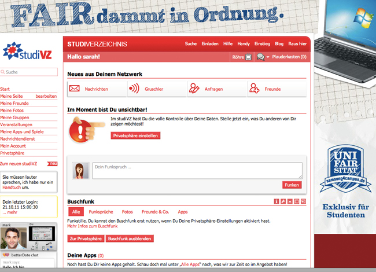Open 'Mehr Infos zum Buschfunk' link
The height and width of the screenshot is (272, 376).
[x=93, y=226]
